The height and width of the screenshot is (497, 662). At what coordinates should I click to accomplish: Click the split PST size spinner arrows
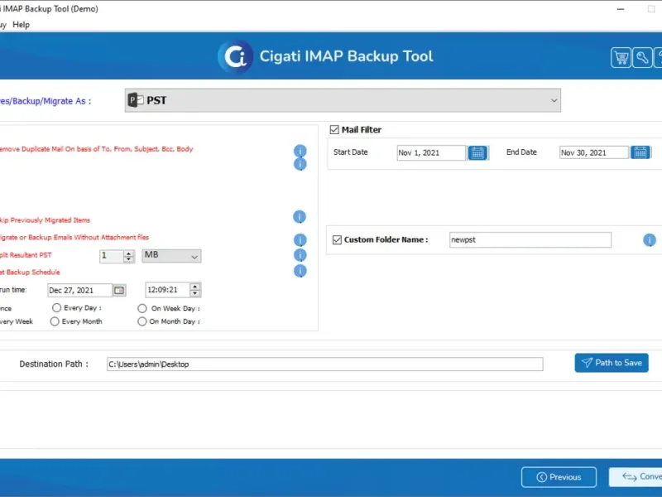(x=128, y=256)
